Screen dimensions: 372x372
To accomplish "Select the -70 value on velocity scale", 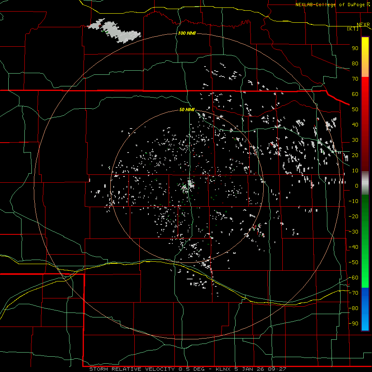I will pyautogui.click(x=353, y=293).
